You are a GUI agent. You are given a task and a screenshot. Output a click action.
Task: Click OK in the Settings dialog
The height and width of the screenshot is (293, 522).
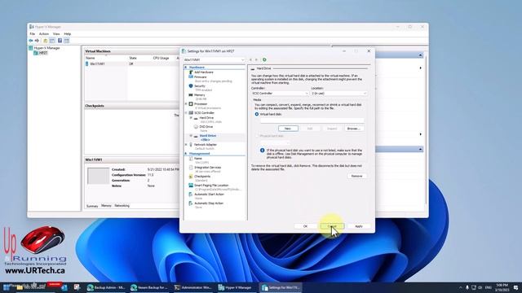pos(305,226)
